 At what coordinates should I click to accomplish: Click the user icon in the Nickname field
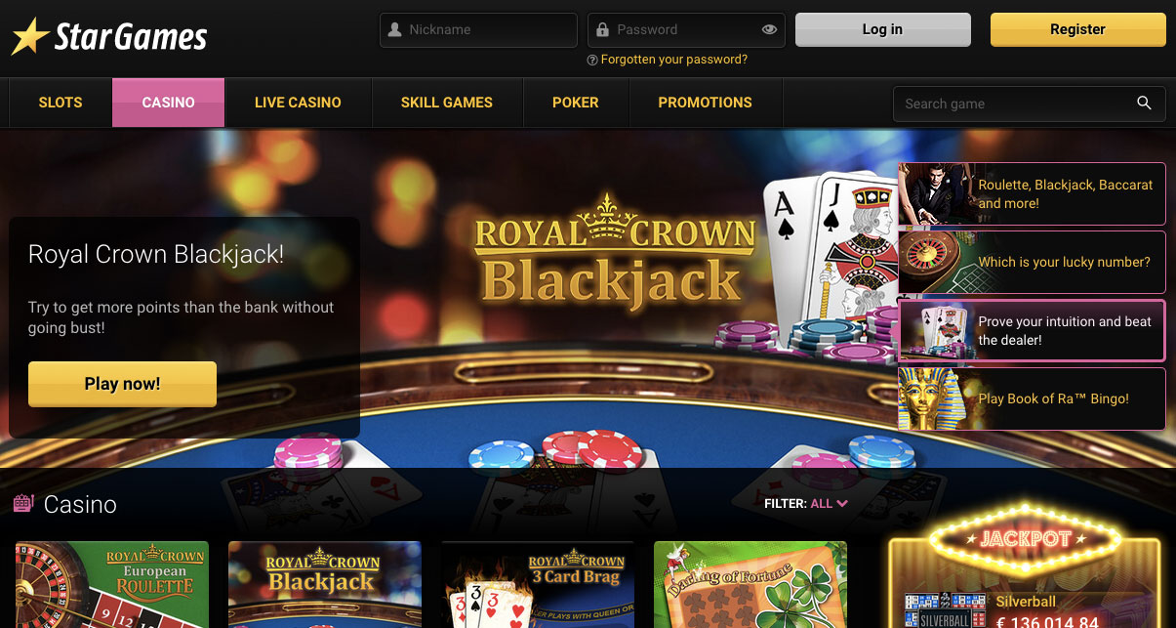394,30
